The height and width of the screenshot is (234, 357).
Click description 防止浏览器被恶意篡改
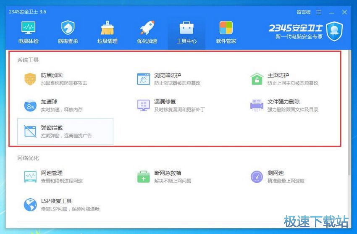coord(177,83)
